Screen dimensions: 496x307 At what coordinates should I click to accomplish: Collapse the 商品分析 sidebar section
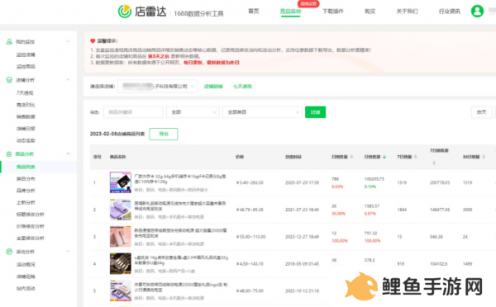[68, 153]
